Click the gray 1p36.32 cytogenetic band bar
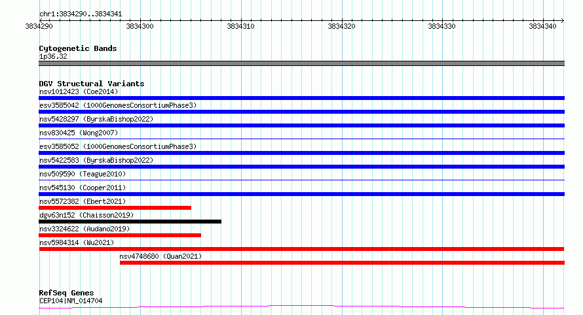Viewport: 583px width, 315px height. 301,63
